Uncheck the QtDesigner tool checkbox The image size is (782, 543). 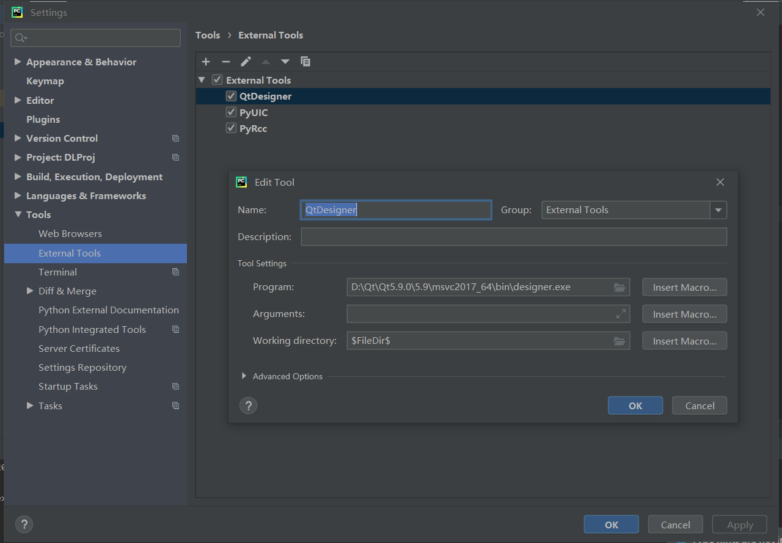click(x=231, y=95)
